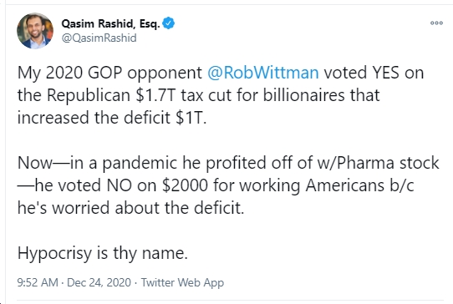The width and height of the screenshot is (453, 304).
Task: Click the "$1.7T" figure in the tweet
Action: 155,95
